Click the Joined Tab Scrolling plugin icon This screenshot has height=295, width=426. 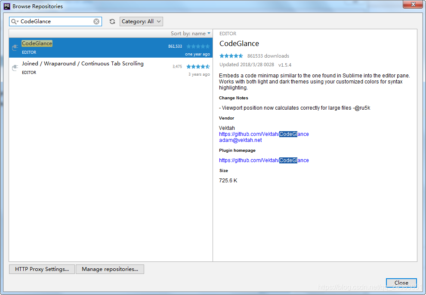[x=15, y=68]
